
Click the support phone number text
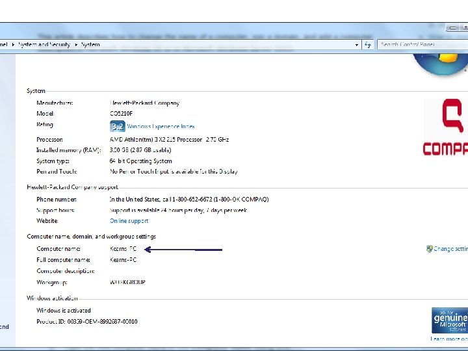coord(189,199)
